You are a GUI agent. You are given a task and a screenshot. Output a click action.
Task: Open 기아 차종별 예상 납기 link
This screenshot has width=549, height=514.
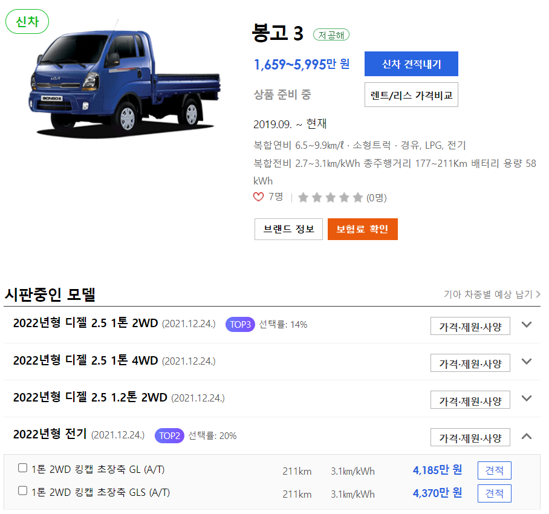492,294
